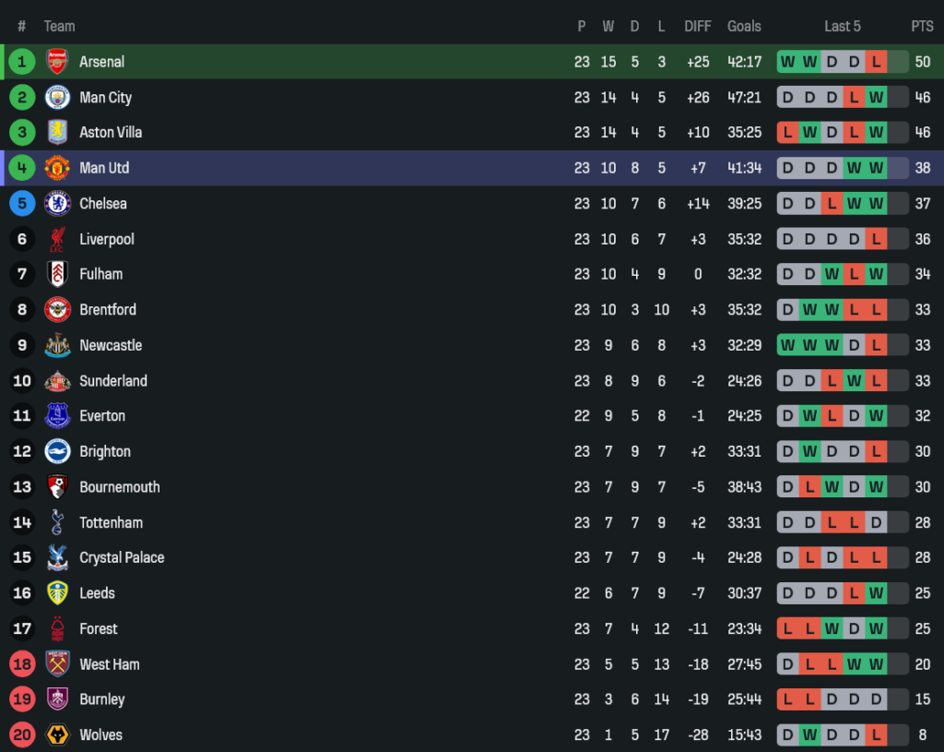Sort table by PTS column header

coord(922,26)
